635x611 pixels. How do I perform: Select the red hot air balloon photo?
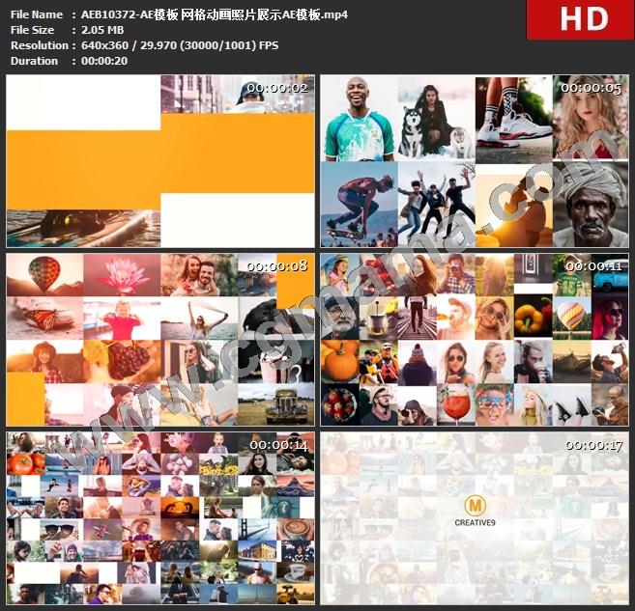44,274
